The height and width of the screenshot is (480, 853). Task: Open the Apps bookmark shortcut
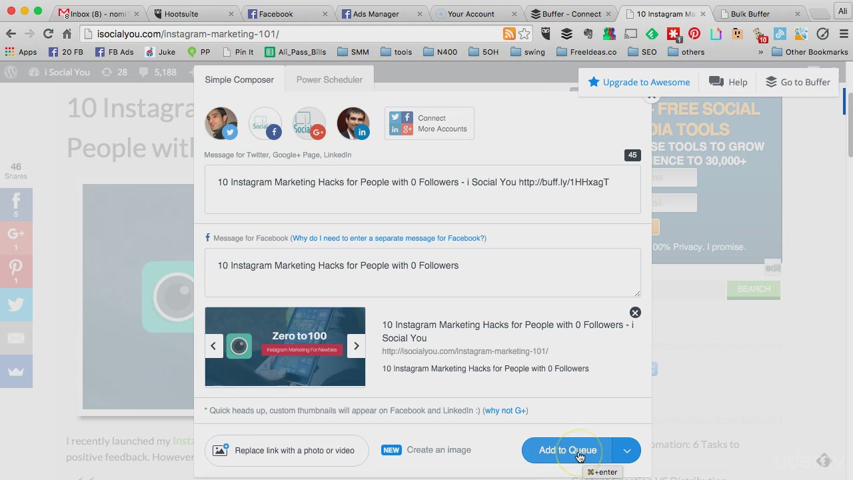pos(21,52)
